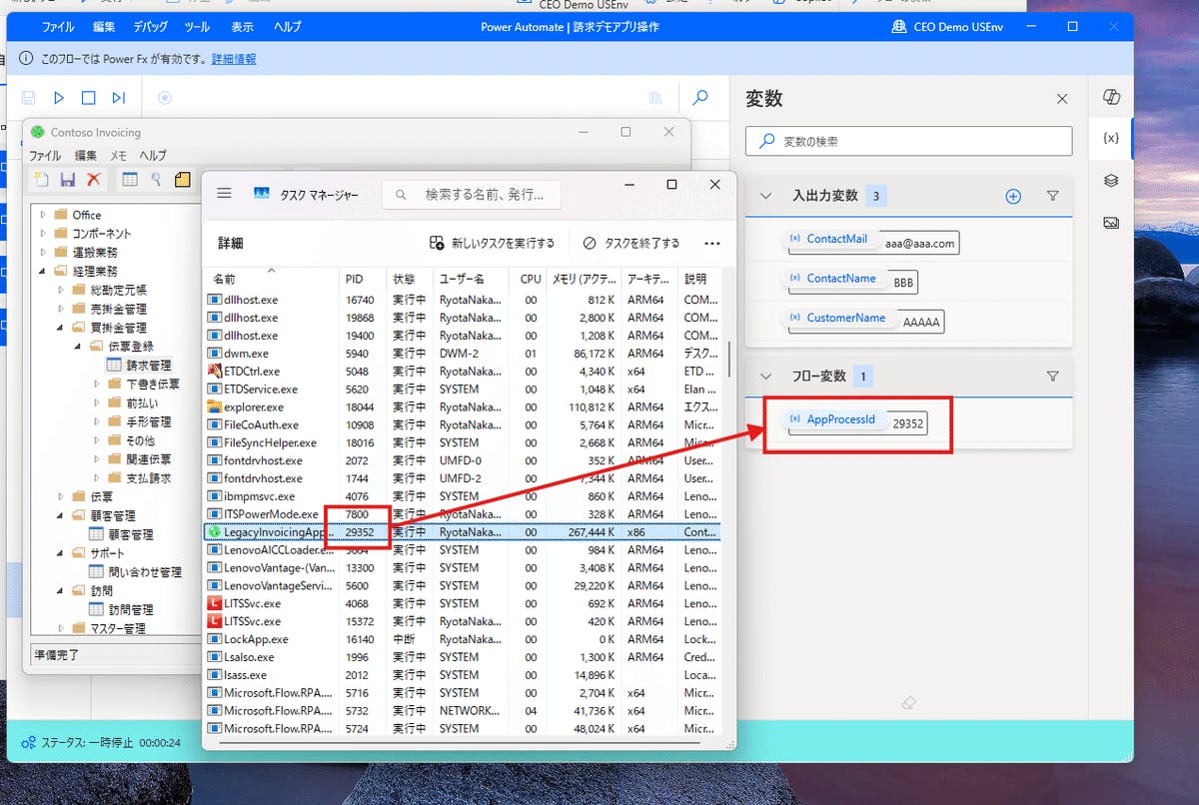
Task: Click the new document icon in Contoso Invoicing
Action: 41,180
